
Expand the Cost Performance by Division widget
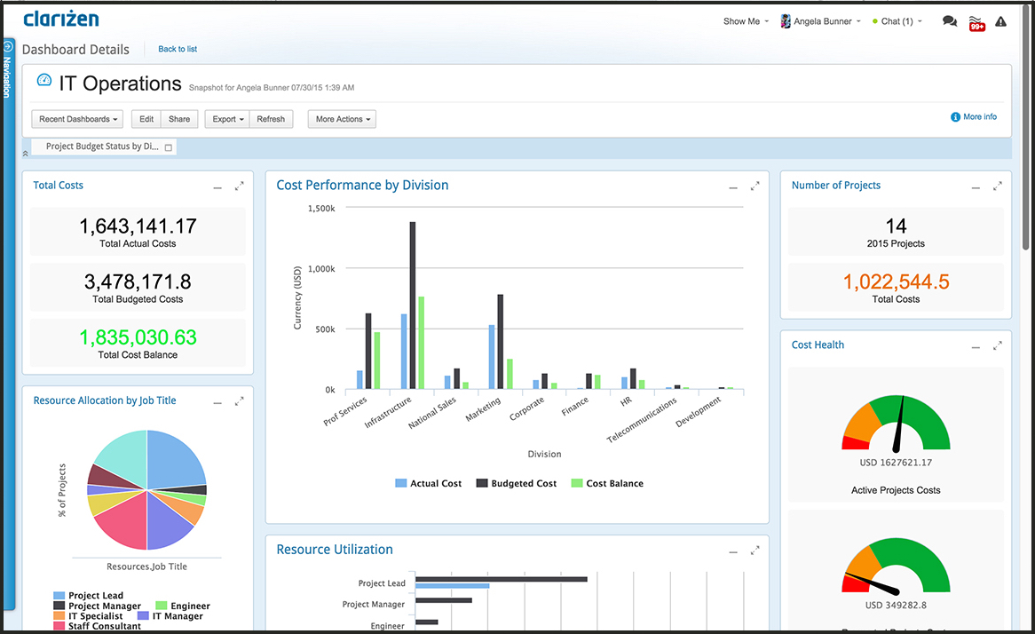click(755, 186)
